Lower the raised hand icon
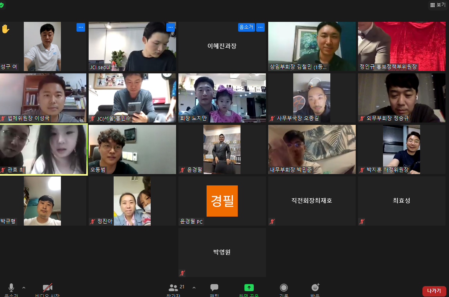 pyautogui.click(x=5, y=29)
